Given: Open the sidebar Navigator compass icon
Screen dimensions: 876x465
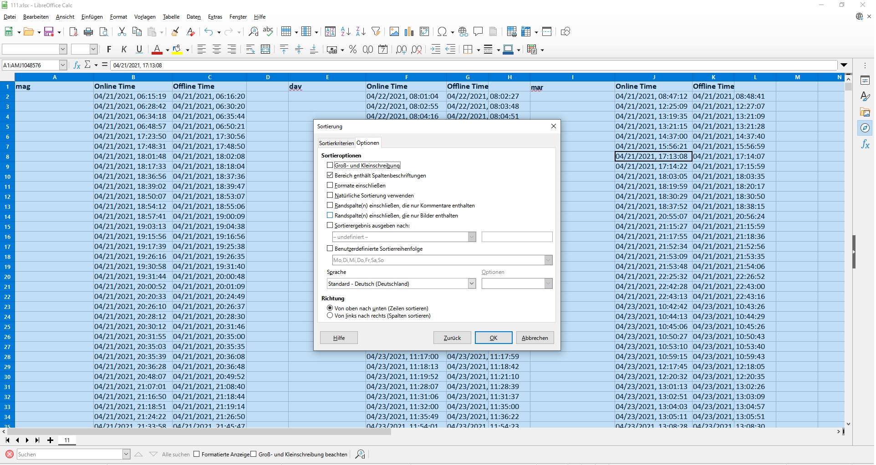Looking at the screenshot, I should (865, 128).
